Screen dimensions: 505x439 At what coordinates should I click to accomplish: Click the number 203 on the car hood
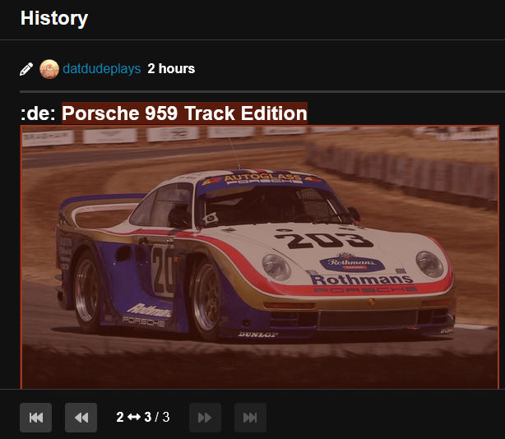[x=324, y=239]
